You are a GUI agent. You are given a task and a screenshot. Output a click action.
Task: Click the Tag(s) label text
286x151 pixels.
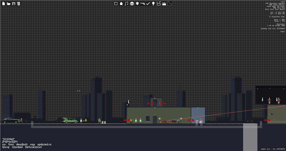coord(282,32)
